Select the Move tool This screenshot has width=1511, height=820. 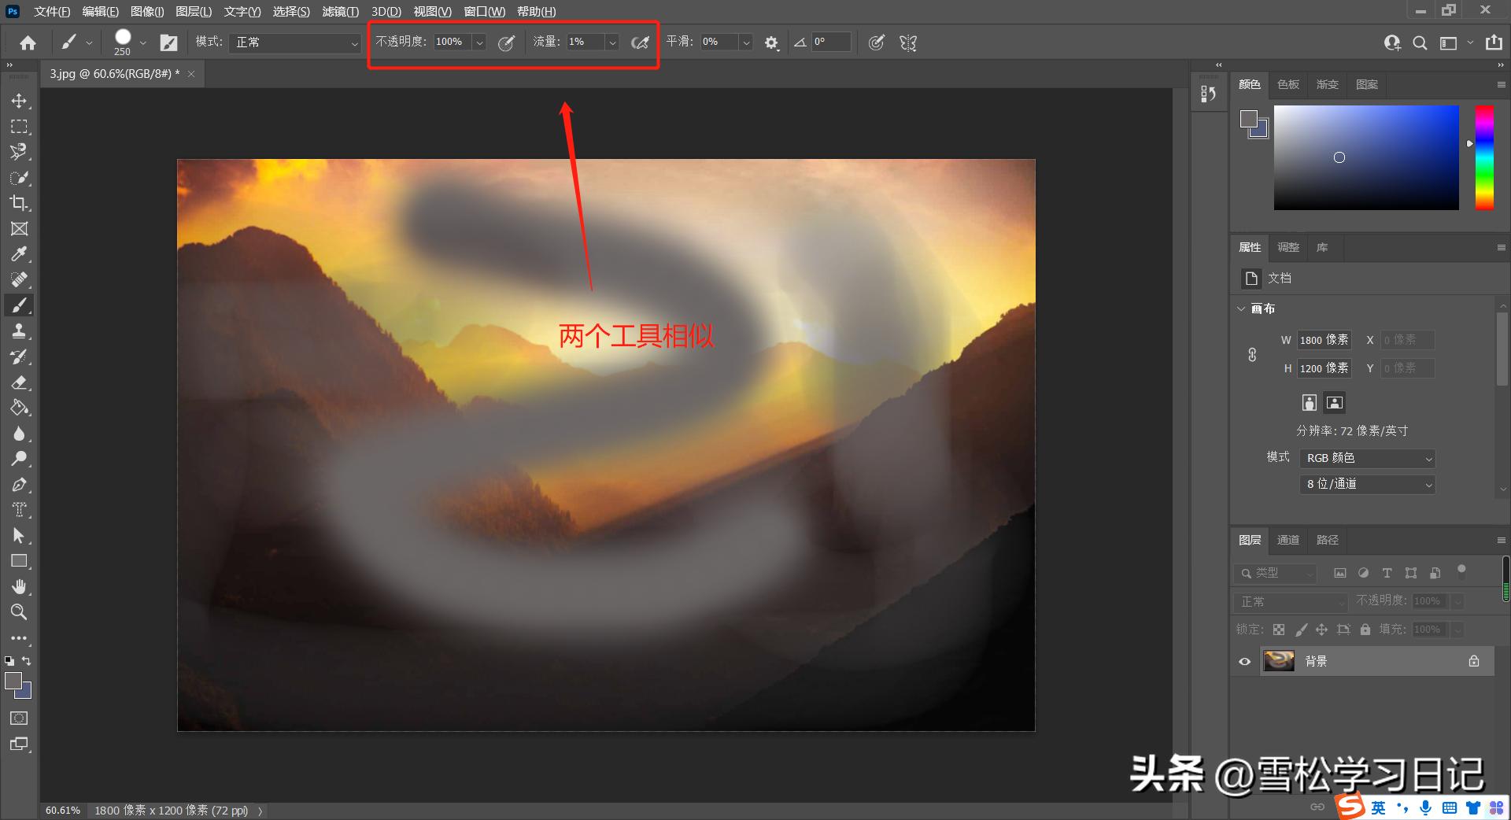pos(19,100)
